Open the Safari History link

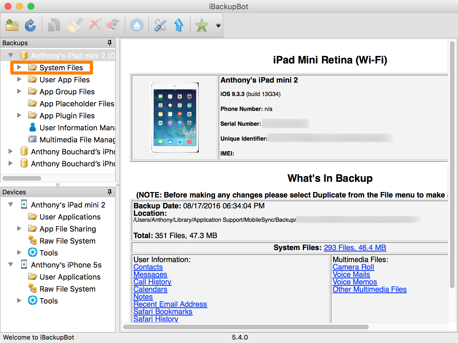click(156, 319)
